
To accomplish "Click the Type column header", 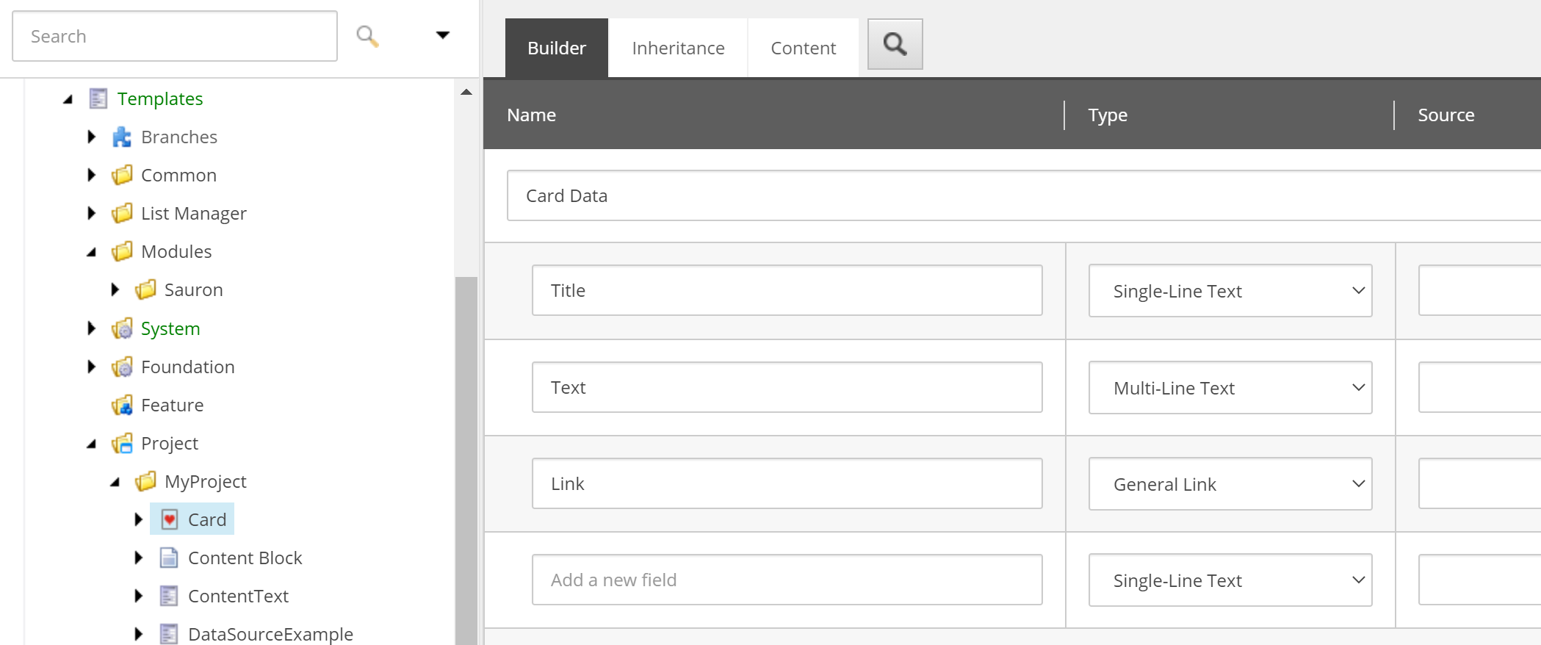I will [x=1108, y=115].
